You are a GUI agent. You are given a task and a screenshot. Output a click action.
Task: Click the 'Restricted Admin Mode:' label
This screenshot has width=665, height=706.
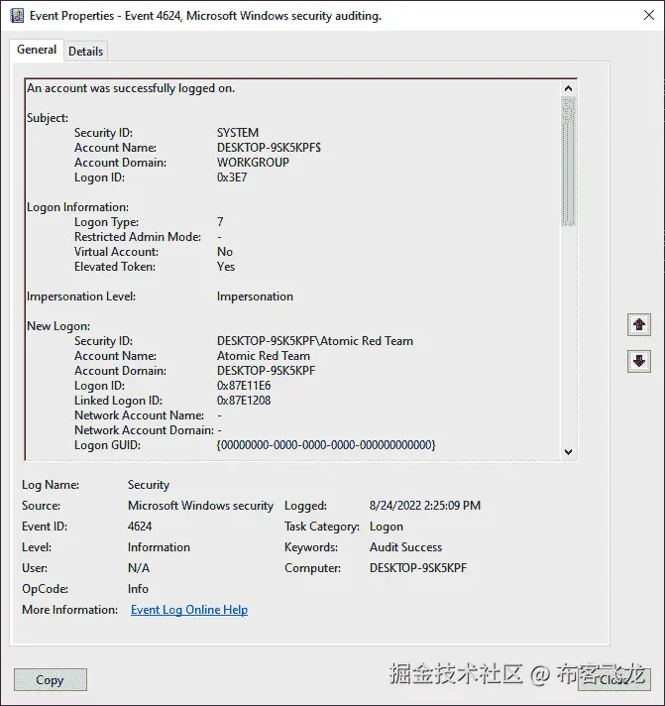(x=138, y=237)
